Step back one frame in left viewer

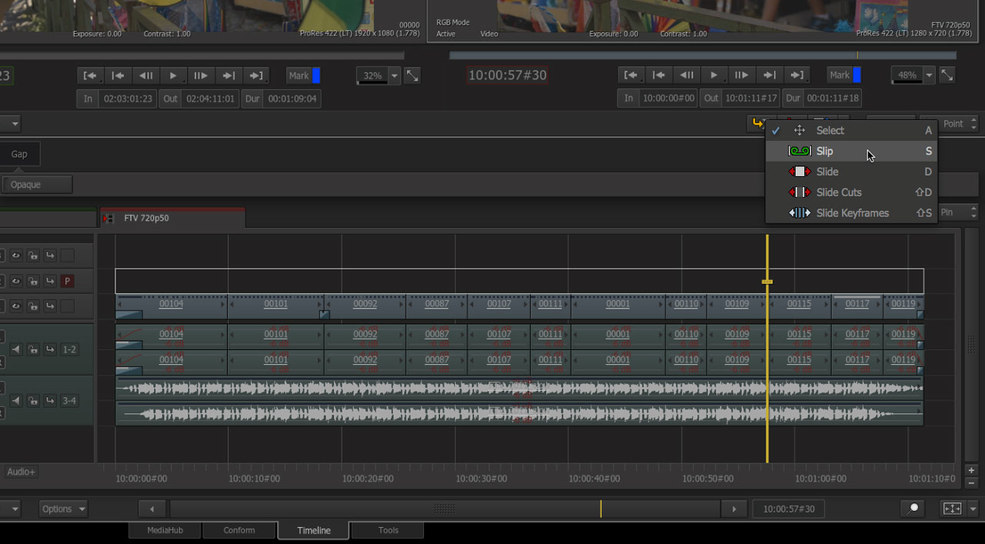145,75
